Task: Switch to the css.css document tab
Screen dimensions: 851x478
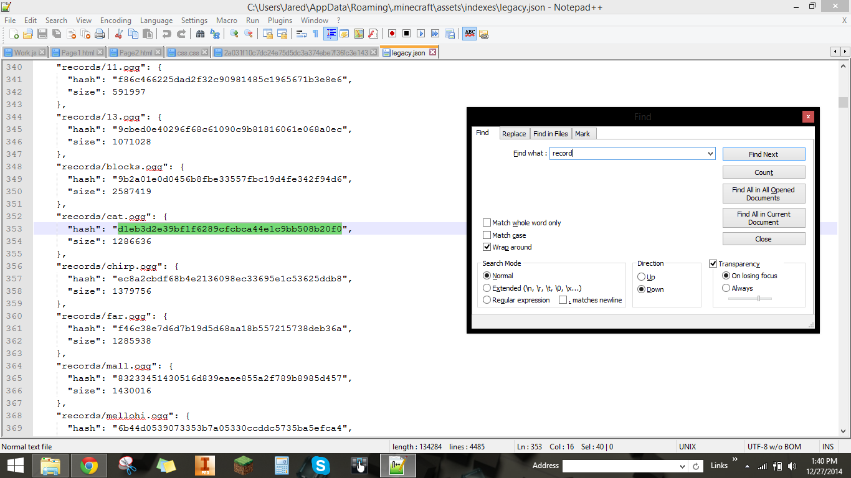Action: pyautogui.click(x=188, y=53)
